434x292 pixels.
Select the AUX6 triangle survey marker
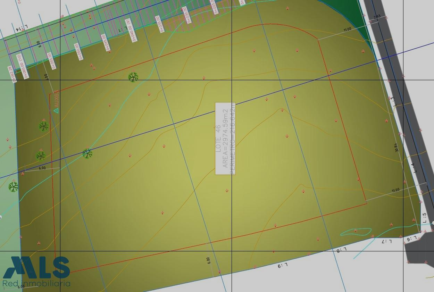point(56,111)
